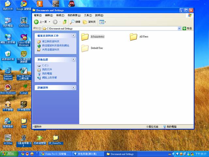Image resolution: width=209 pixels, height=157 pixels.
Task: Select SF 特種部隊 desktop shortcut
Action: (24, 106)
